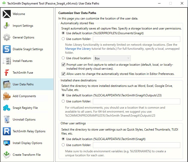Uncheck the Prompt user on first capture checkbox
Viewport: 188px width, 162px height.
coord(63,65)
